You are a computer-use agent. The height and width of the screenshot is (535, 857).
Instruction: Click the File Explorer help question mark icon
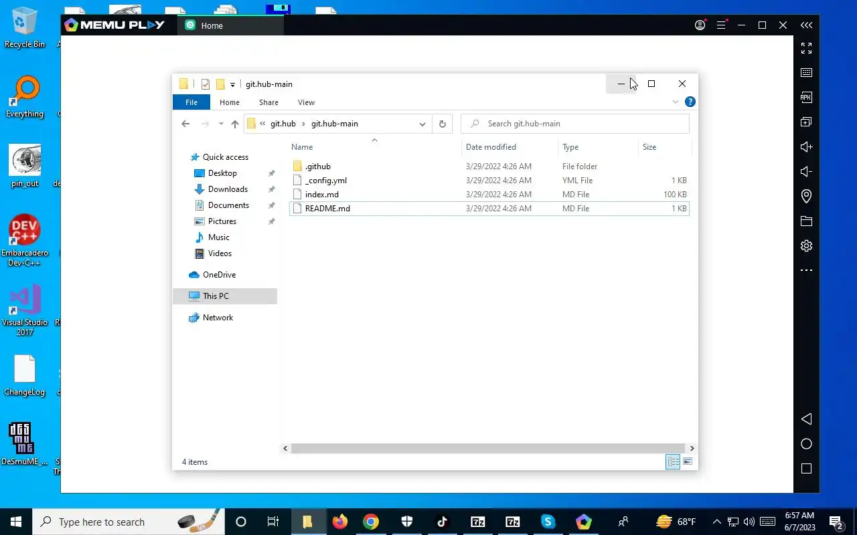point(690,102)
